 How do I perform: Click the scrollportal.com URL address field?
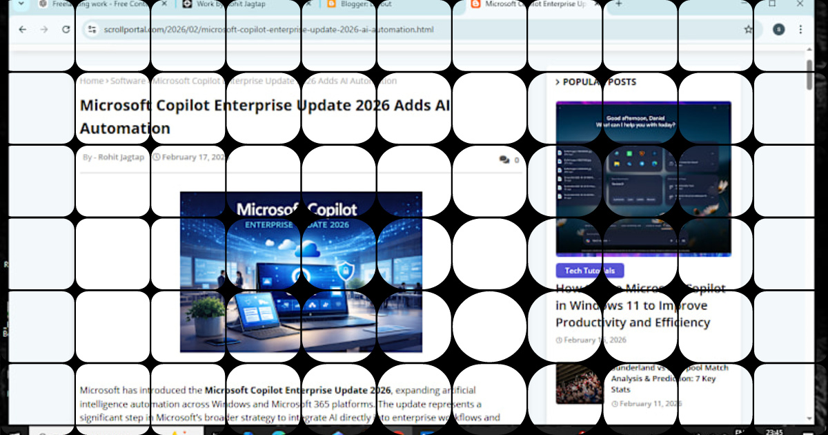pyautogui.click(x=421, y=30)
